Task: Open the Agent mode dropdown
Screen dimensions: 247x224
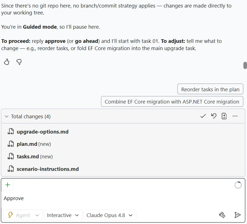Action: point(23,215)
